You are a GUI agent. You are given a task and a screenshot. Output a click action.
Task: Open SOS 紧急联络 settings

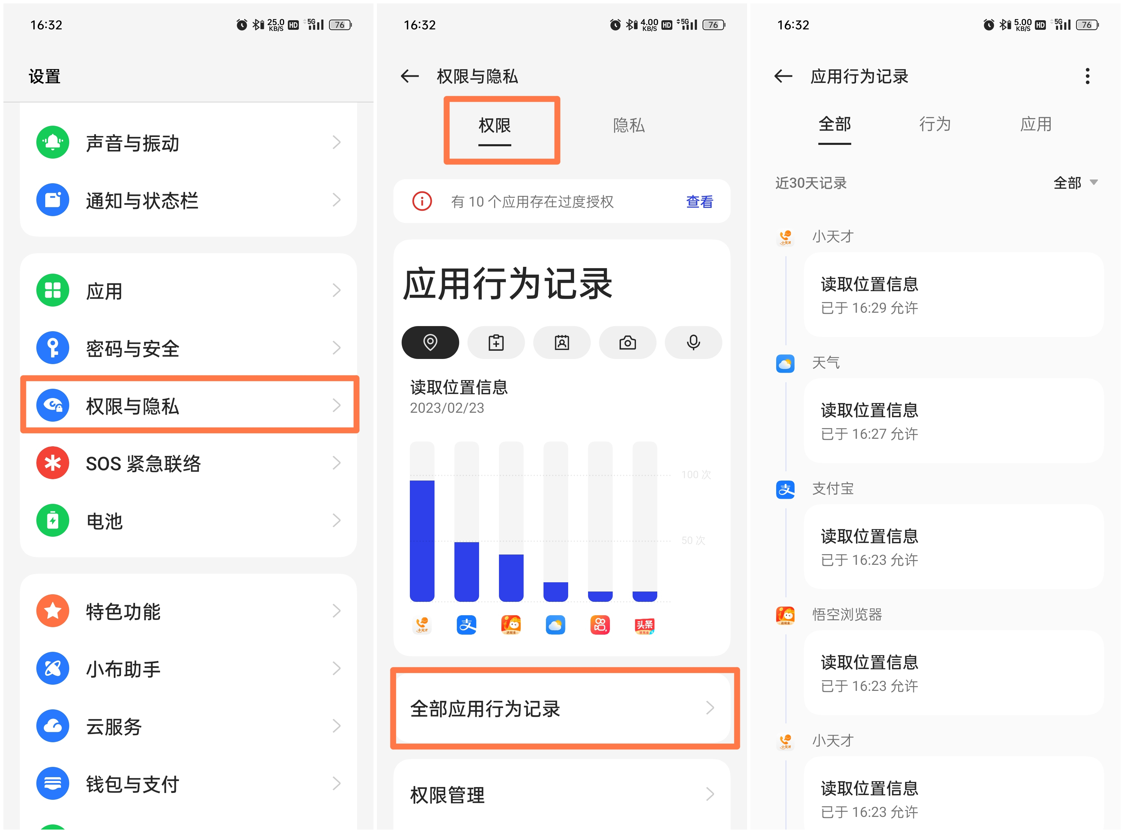pos(189,463)
